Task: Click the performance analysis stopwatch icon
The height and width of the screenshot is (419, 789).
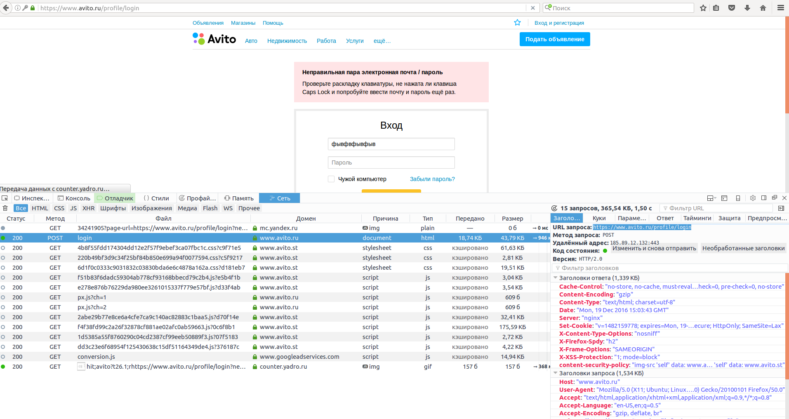Action: coord(554,208)
